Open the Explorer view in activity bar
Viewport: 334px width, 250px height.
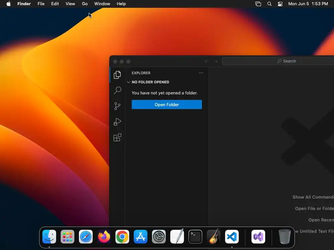117,75
